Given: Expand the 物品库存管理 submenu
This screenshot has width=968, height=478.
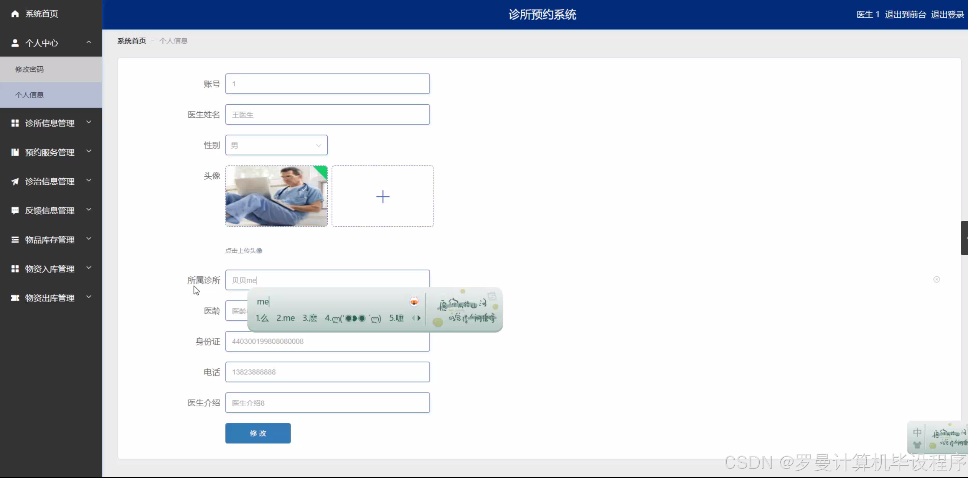Looking at the screenshot, I should click(89, 239).
